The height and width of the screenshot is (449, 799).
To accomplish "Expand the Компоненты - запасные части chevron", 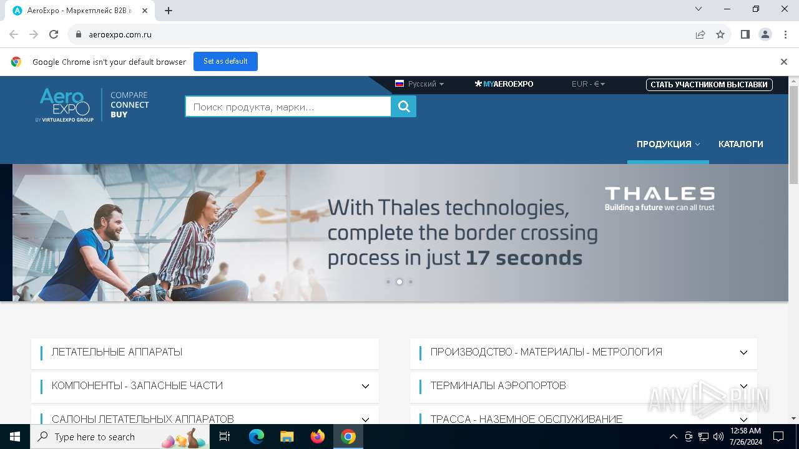I will [365, 386].
